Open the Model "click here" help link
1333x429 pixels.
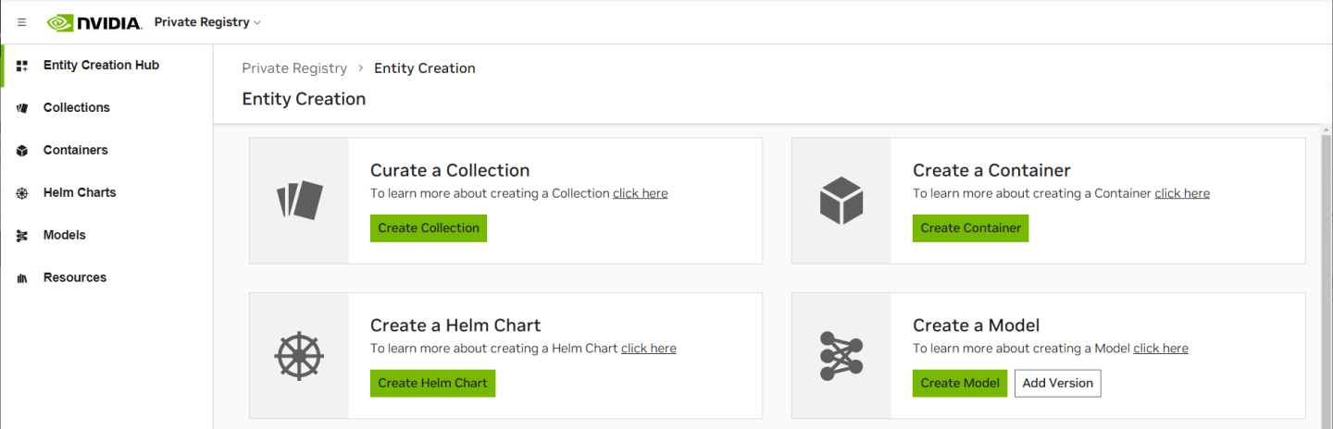pos(1161,349)
